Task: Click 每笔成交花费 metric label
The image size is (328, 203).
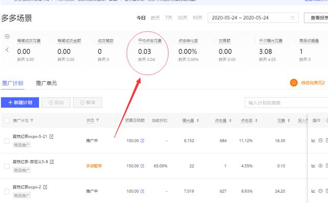Action: (x=29, y=41)
